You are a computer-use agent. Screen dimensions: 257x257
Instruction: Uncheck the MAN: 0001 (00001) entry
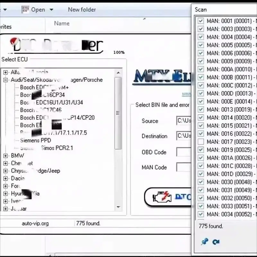[x=201, y=21]
